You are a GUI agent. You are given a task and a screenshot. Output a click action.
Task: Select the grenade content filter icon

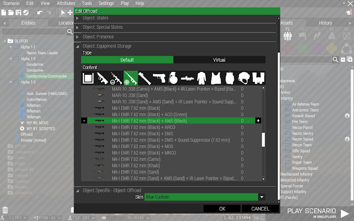(173, 78)
